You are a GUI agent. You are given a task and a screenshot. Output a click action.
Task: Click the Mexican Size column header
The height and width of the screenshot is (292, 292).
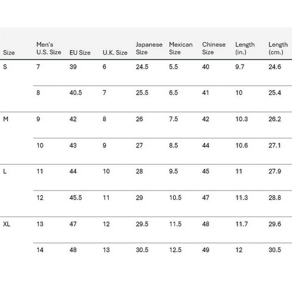[181, 48]
